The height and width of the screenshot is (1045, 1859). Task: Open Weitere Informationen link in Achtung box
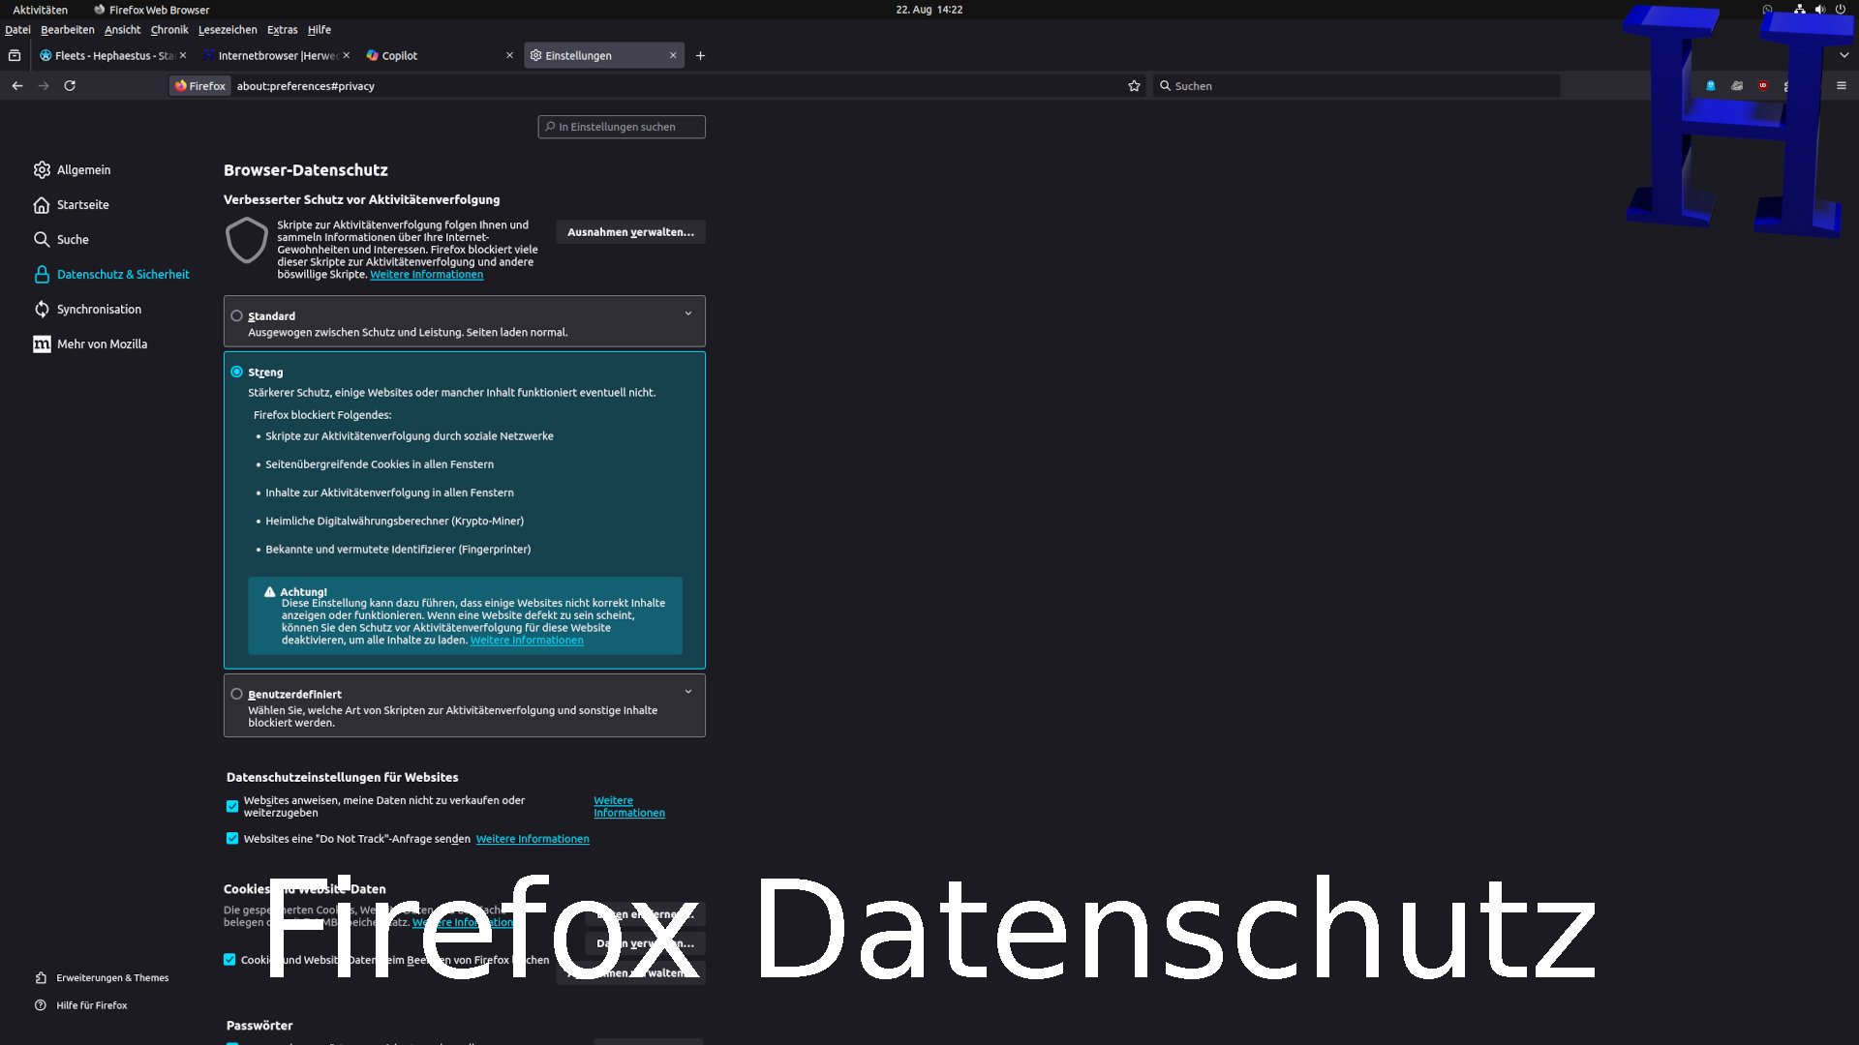click(x=527, y=641)
